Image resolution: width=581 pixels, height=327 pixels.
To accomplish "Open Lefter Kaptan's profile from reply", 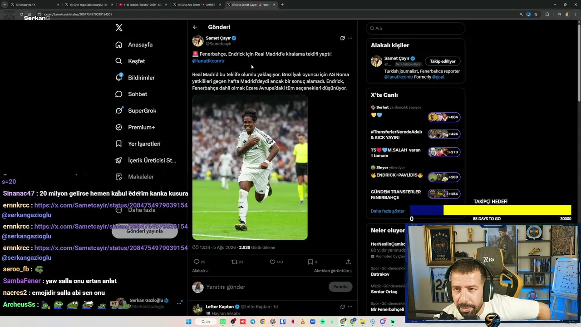I will click(x=220, y=307).
